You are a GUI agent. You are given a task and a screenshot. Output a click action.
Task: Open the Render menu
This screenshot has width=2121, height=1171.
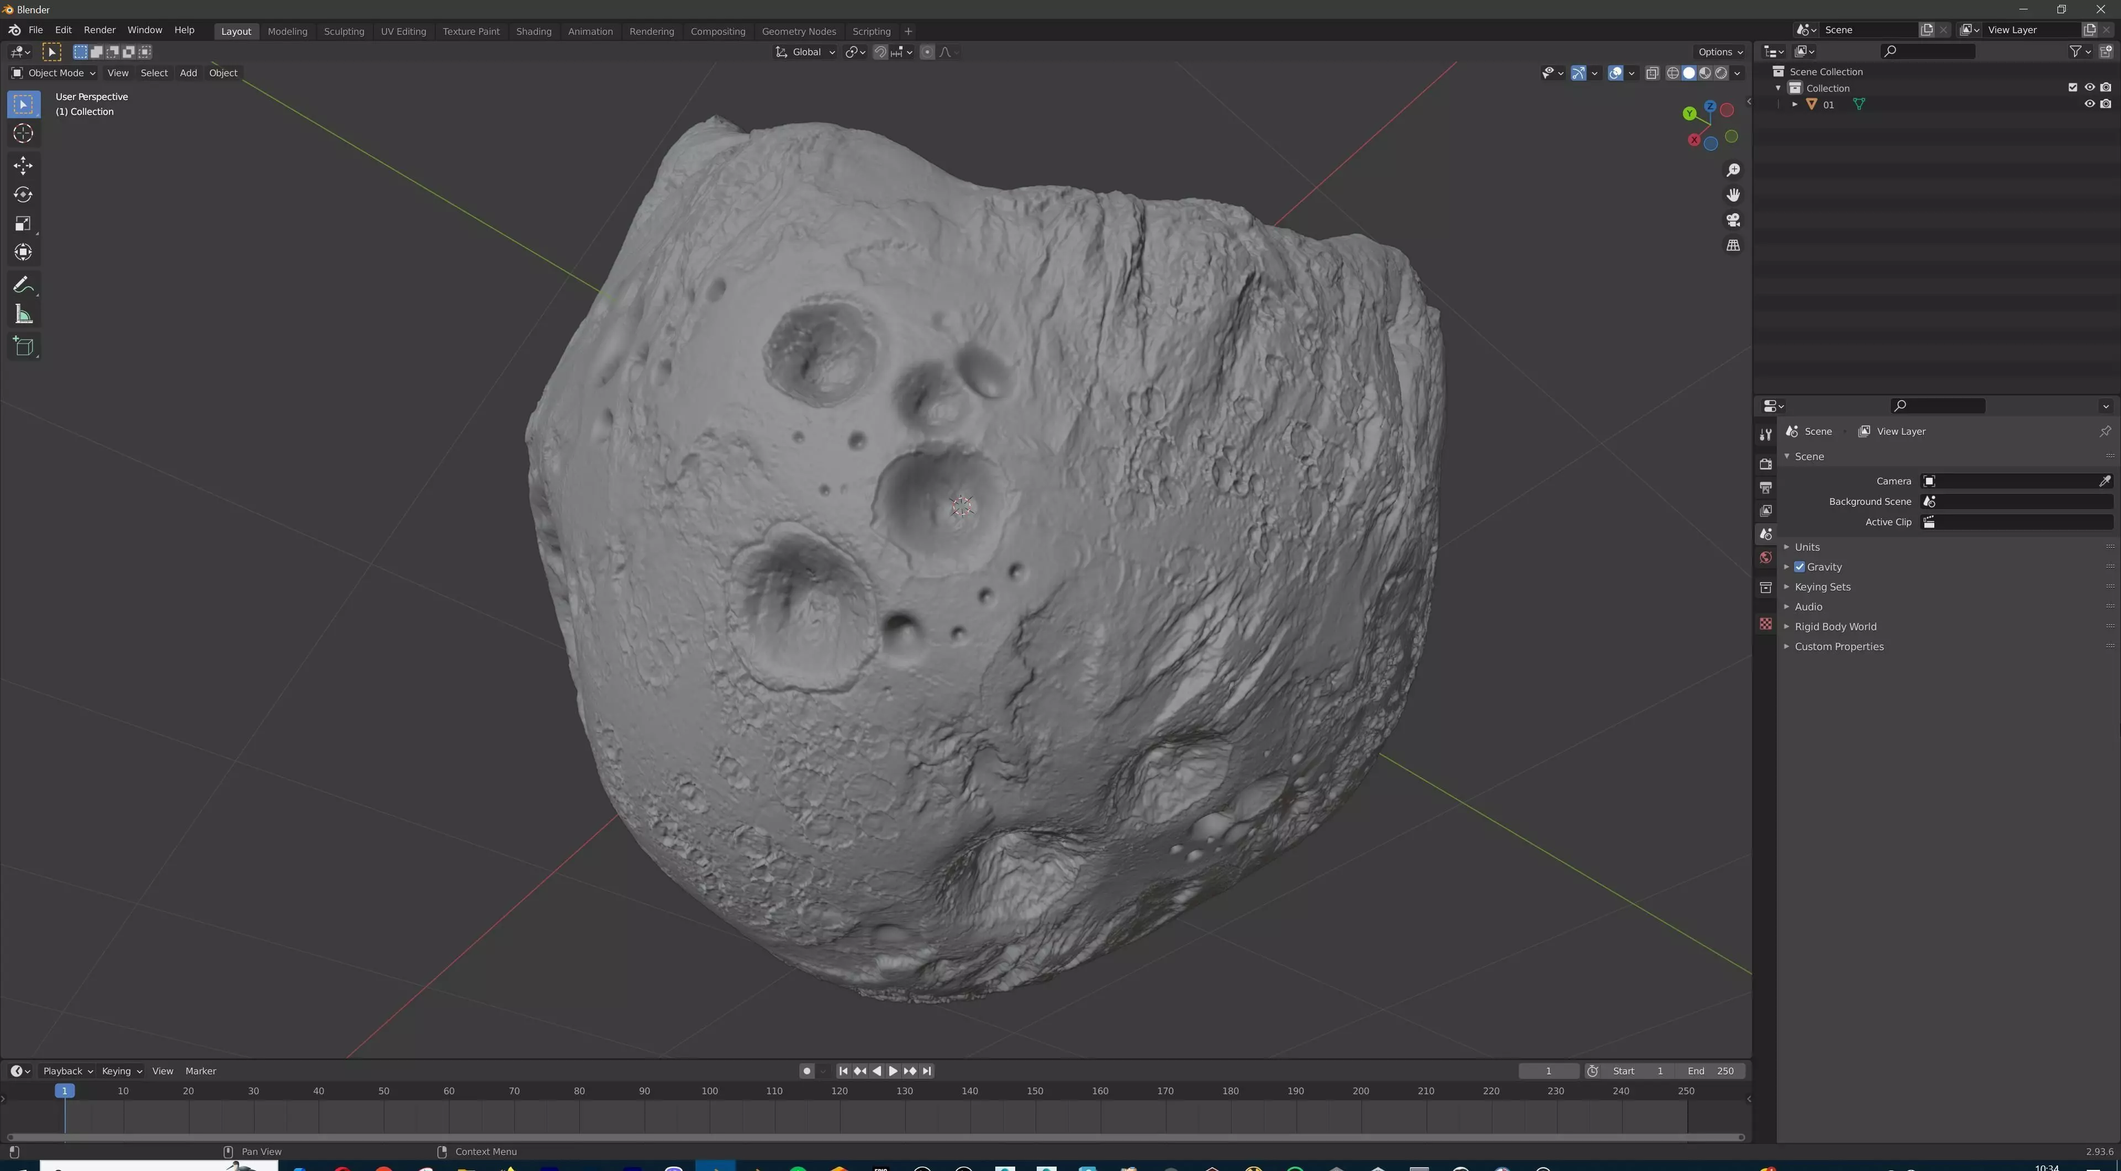pyautogui.click(x=99, y=30)
